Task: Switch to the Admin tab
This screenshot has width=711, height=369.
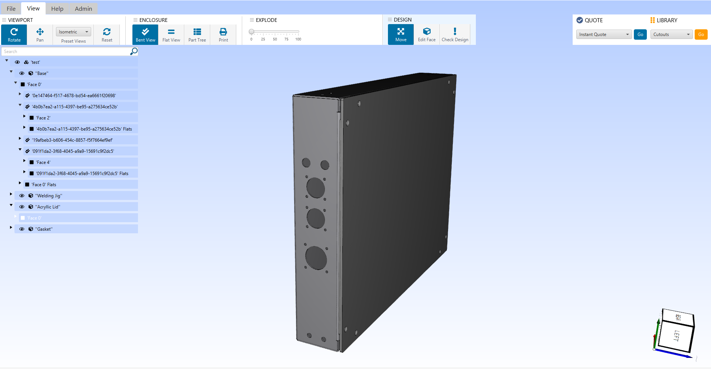Action: click(83, 8)
